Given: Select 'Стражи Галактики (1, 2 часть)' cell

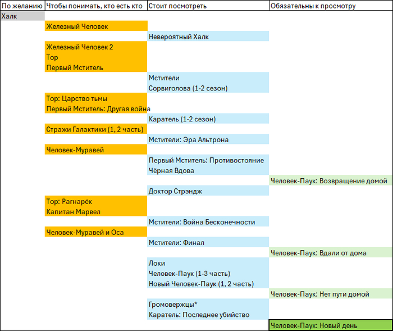Looking at the screenshot, I should pyautogui.click(x=96, y=129).
